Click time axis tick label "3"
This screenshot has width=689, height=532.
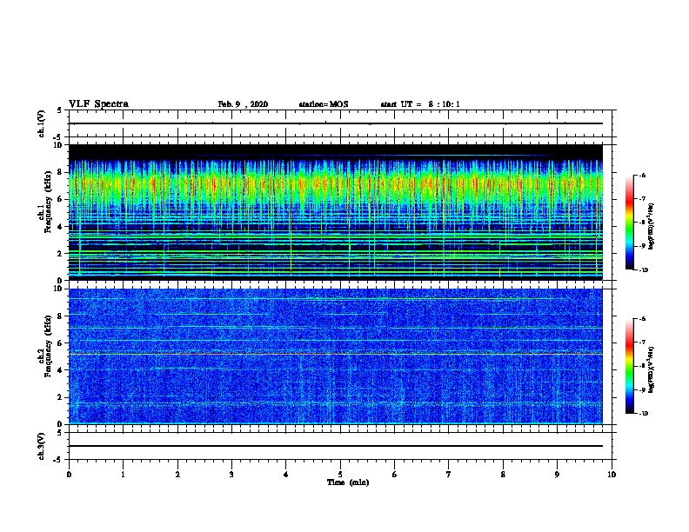click(231, 474)
